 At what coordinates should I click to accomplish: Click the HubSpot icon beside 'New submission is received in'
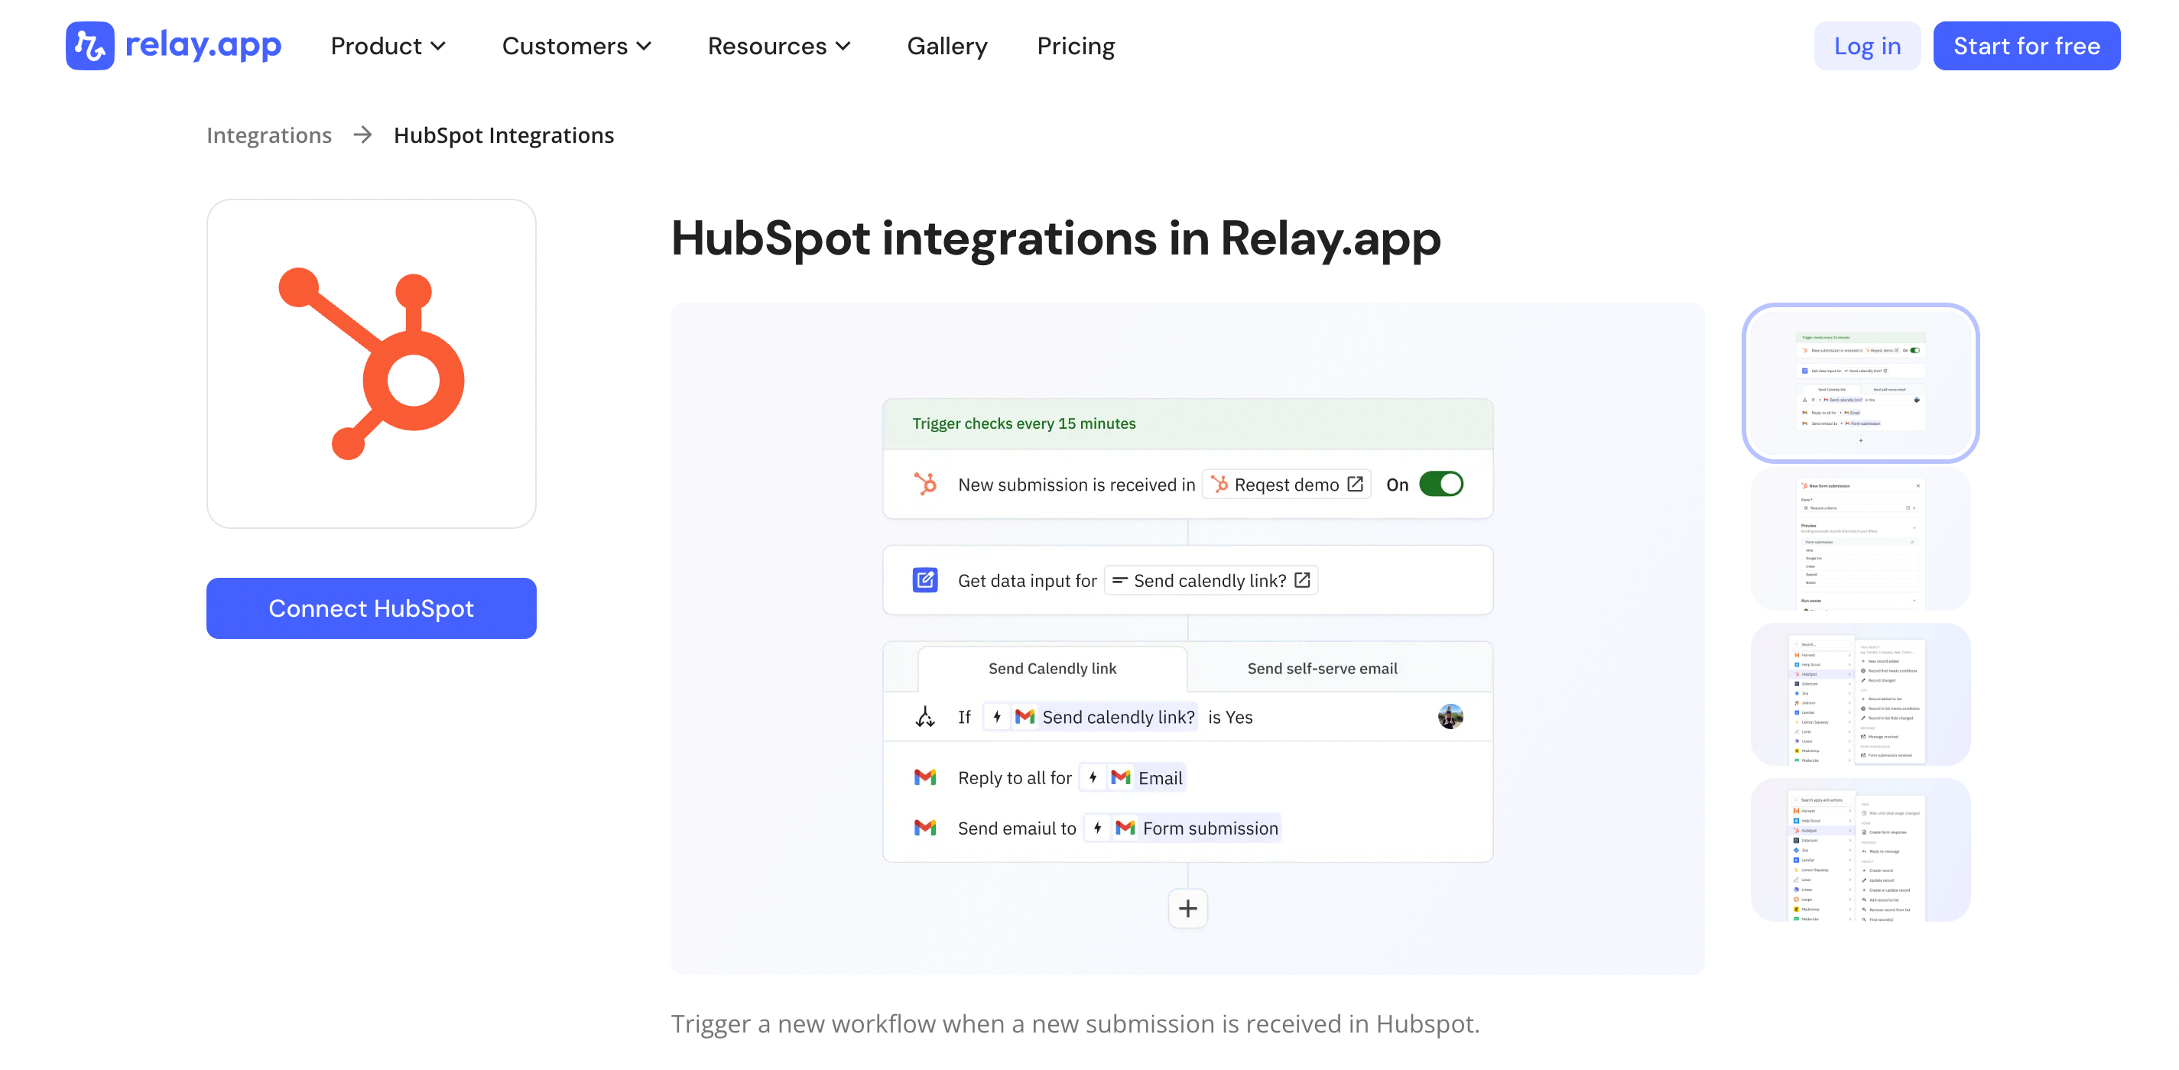[x=925, y=484]
